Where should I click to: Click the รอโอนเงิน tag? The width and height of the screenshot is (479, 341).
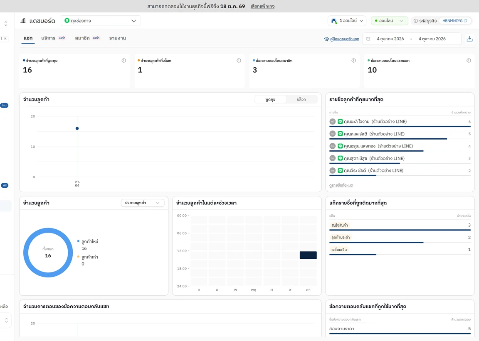pos(339,250)
